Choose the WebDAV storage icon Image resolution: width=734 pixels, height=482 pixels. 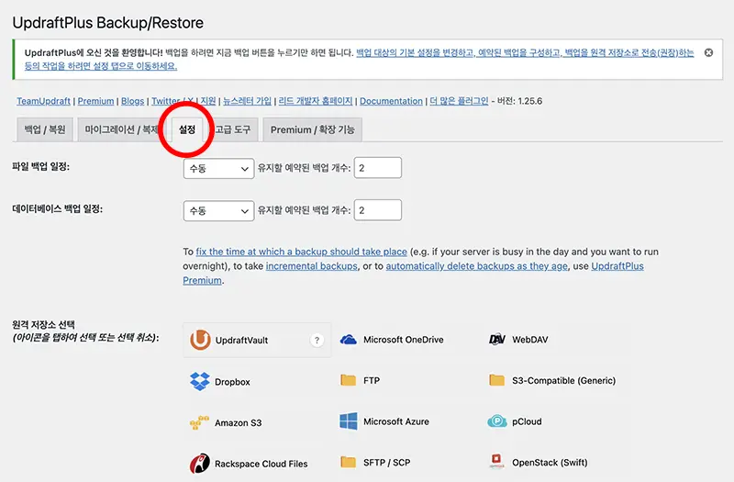[x=496, y=340]
